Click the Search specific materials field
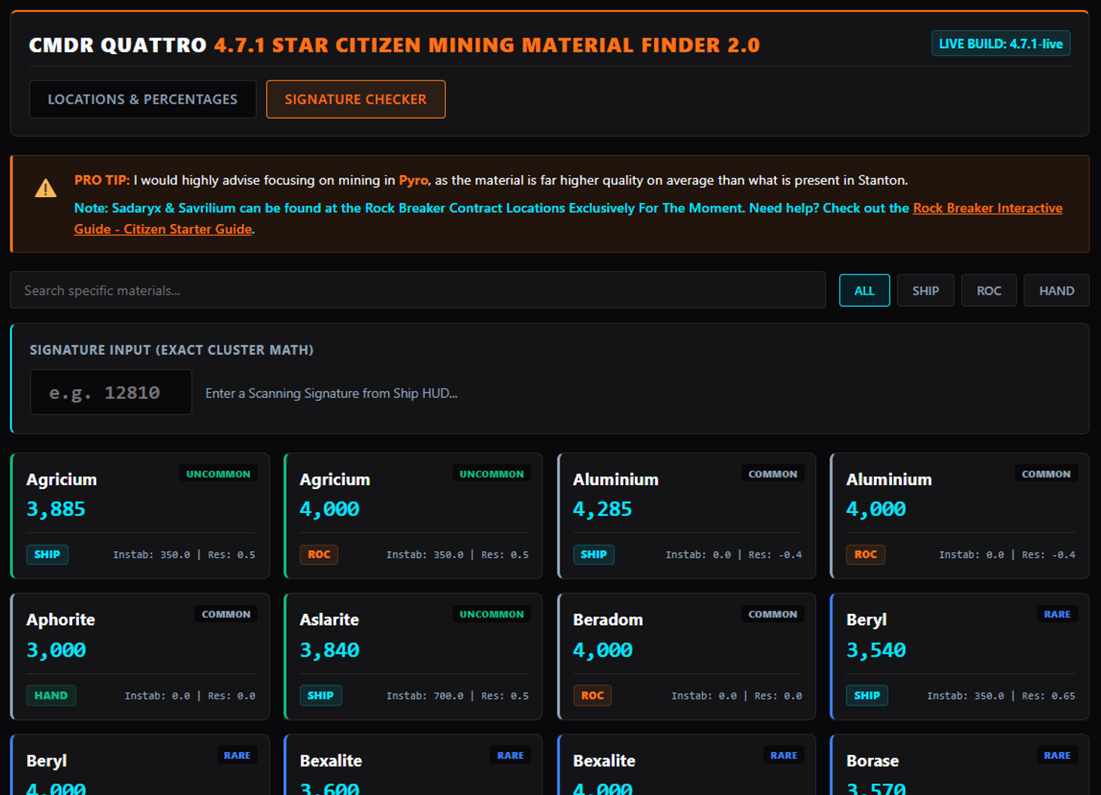 pyautogui.click(x=417, y=290)
